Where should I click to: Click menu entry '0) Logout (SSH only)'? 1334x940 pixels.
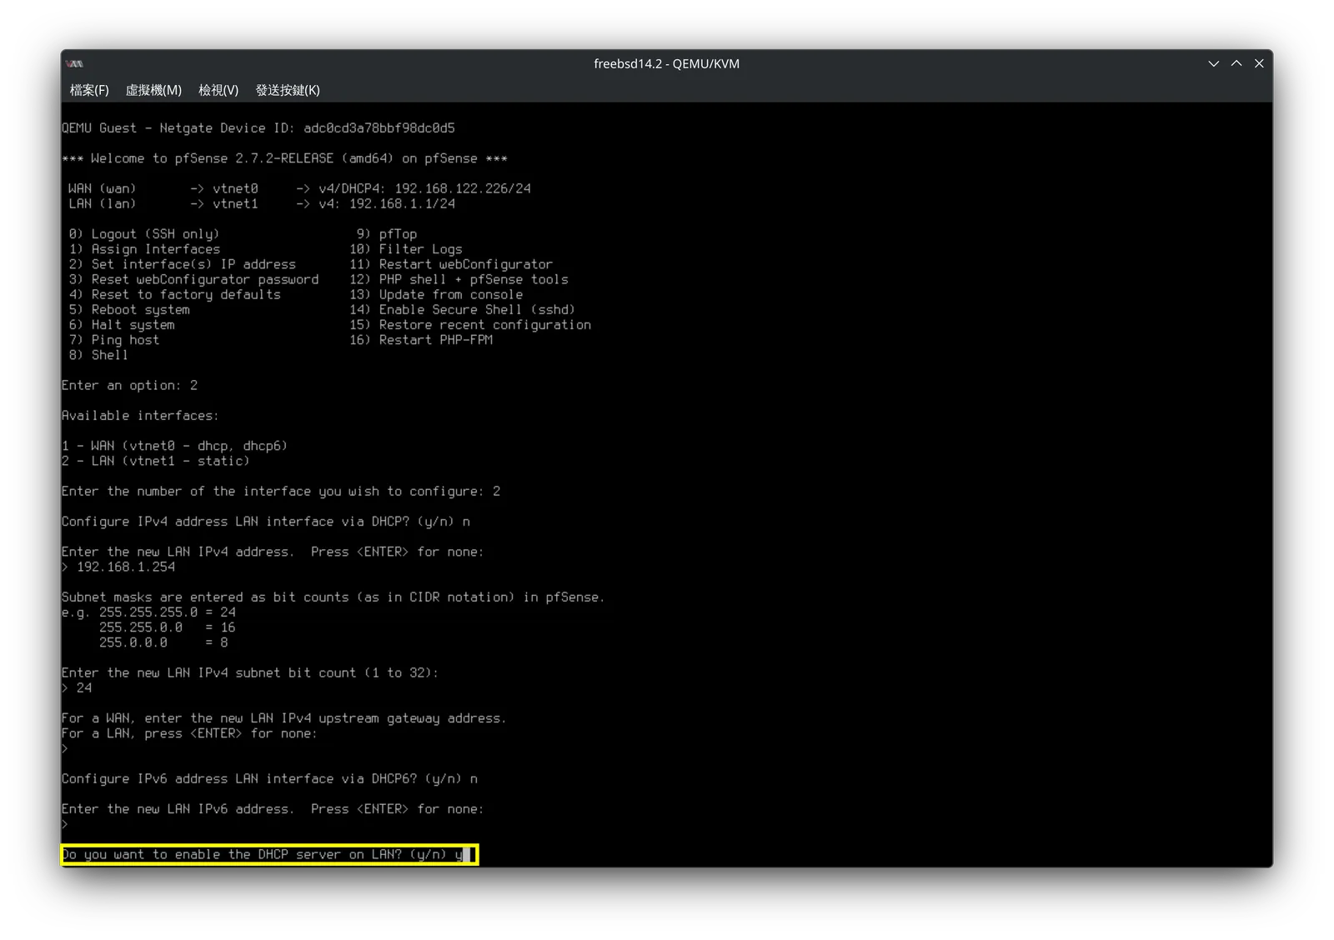point(144,234)
